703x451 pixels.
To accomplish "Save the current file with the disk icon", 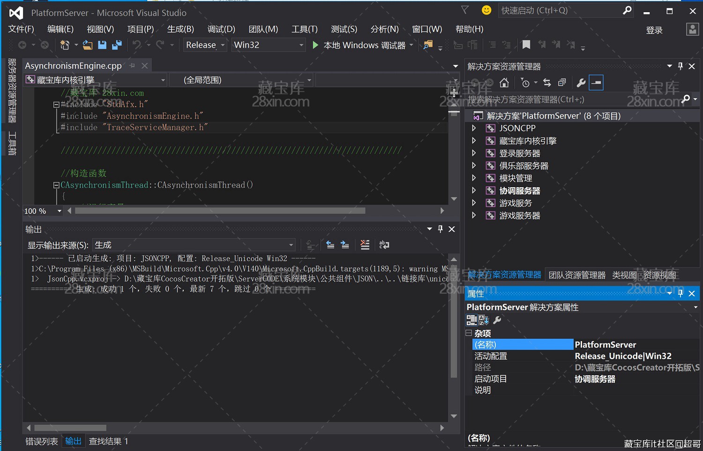I will pyautogui.click(x=102, y=45).
